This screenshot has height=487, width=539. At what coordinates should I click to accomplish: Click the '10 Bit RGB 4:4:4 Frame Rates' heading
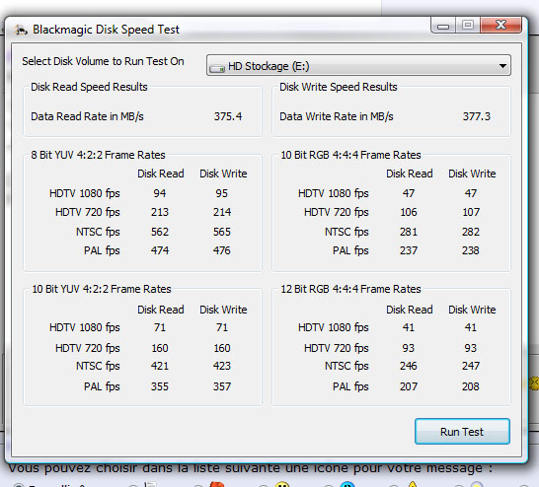[x=350, y=155]
